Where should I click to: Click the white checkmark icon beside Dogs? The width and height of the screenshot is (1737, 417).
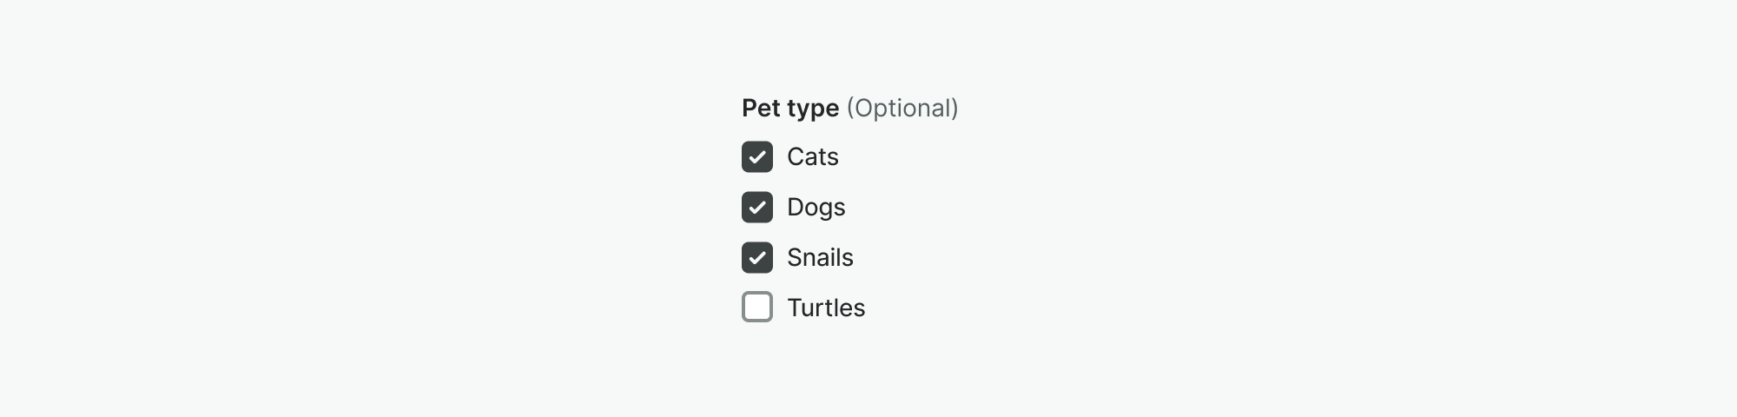tap(757, 208)
